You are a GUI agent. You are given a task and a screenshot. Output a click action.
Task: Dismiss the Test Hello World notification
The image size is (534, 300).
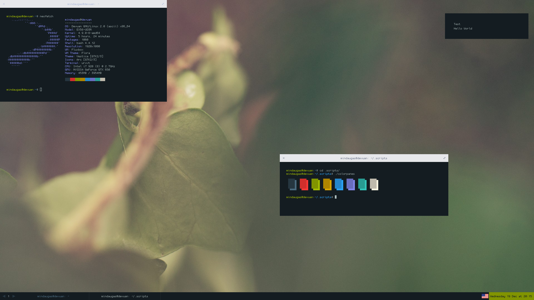point(486,26)
